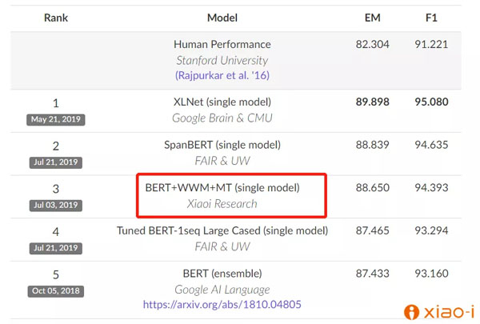Click the Rank column header
480x324 pixels.
coord(56,17)
